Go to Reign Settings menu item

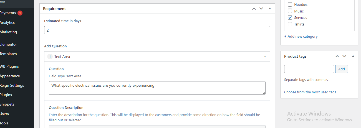(x=12, y=85)
